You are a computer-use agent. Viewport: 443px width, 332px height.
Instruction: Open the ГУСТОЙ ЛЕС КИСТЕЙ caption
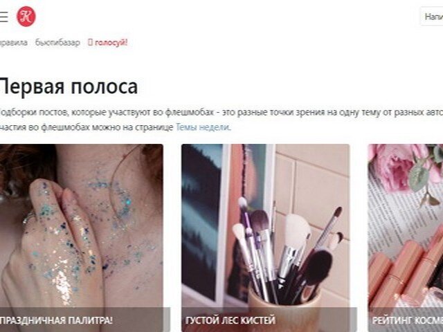pyautogui.click(x=230, y=320)
